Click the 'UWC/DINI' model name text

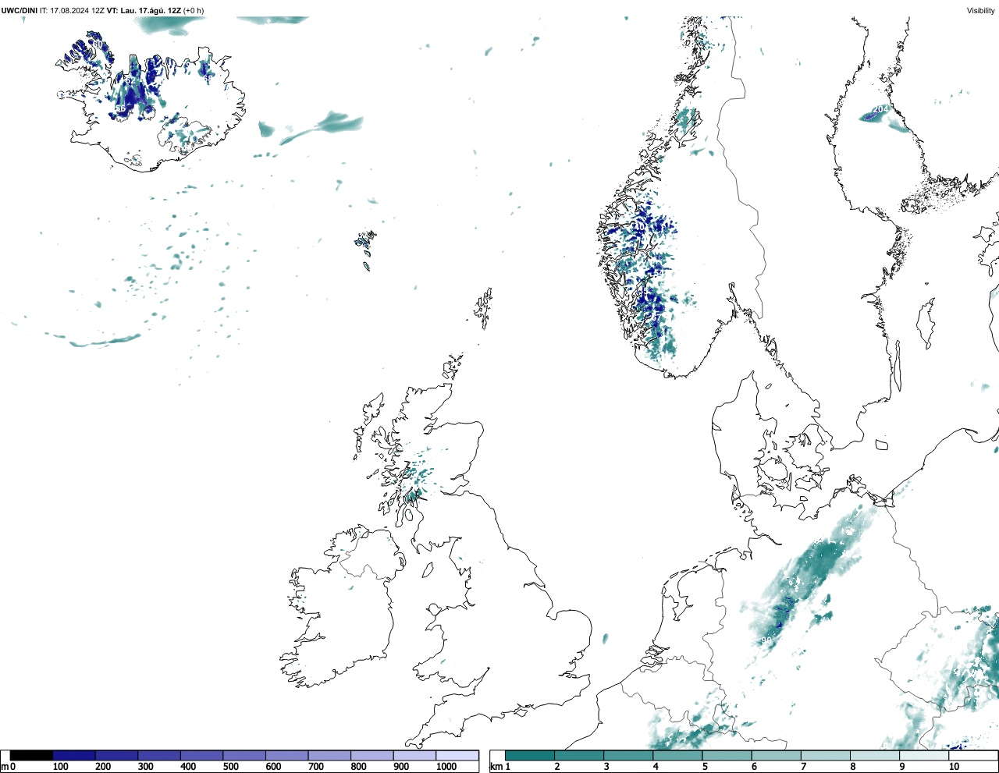pos(20,10)
